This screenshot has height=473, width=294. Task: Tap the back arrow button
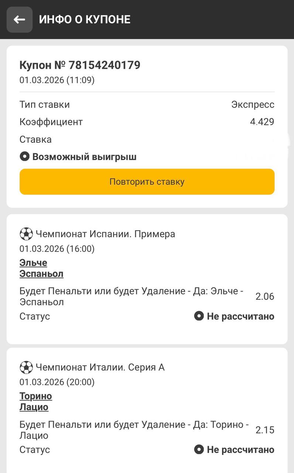(x=20, y=20)
